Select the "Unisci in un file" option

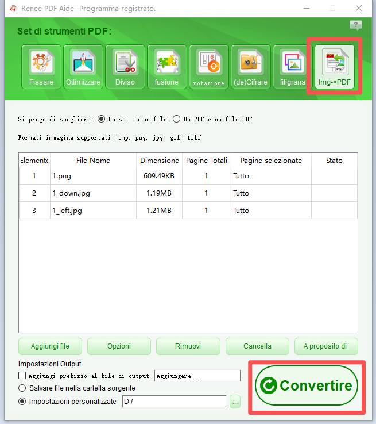pyautogui.click(x=102, y=119)
